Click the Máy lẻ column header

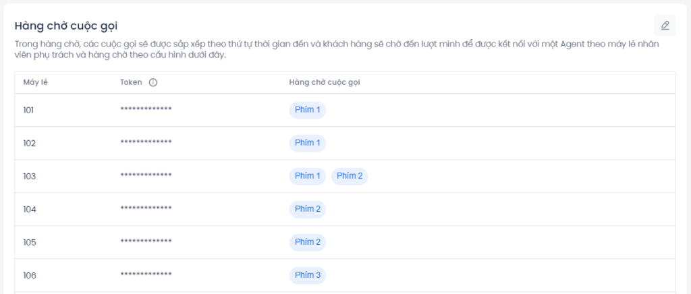pyautogui.click(x=35, y=83)
